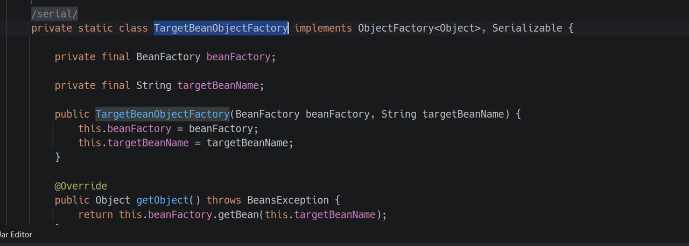Open the Jar Editor tab
Viewport: 689px width, 246px height.
(x=16, y=235)
